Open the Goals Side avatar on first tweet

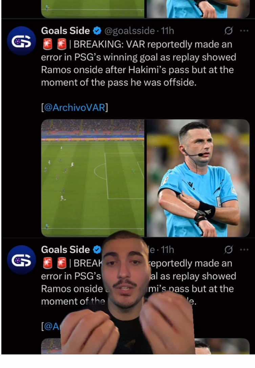pos(21,41)
